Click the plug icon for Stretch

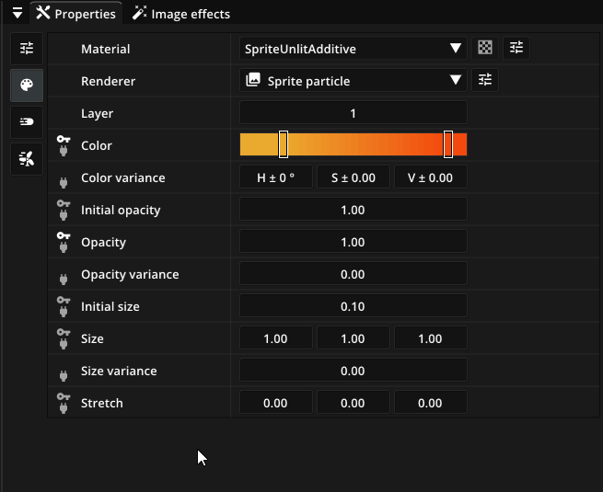[64, 408]
